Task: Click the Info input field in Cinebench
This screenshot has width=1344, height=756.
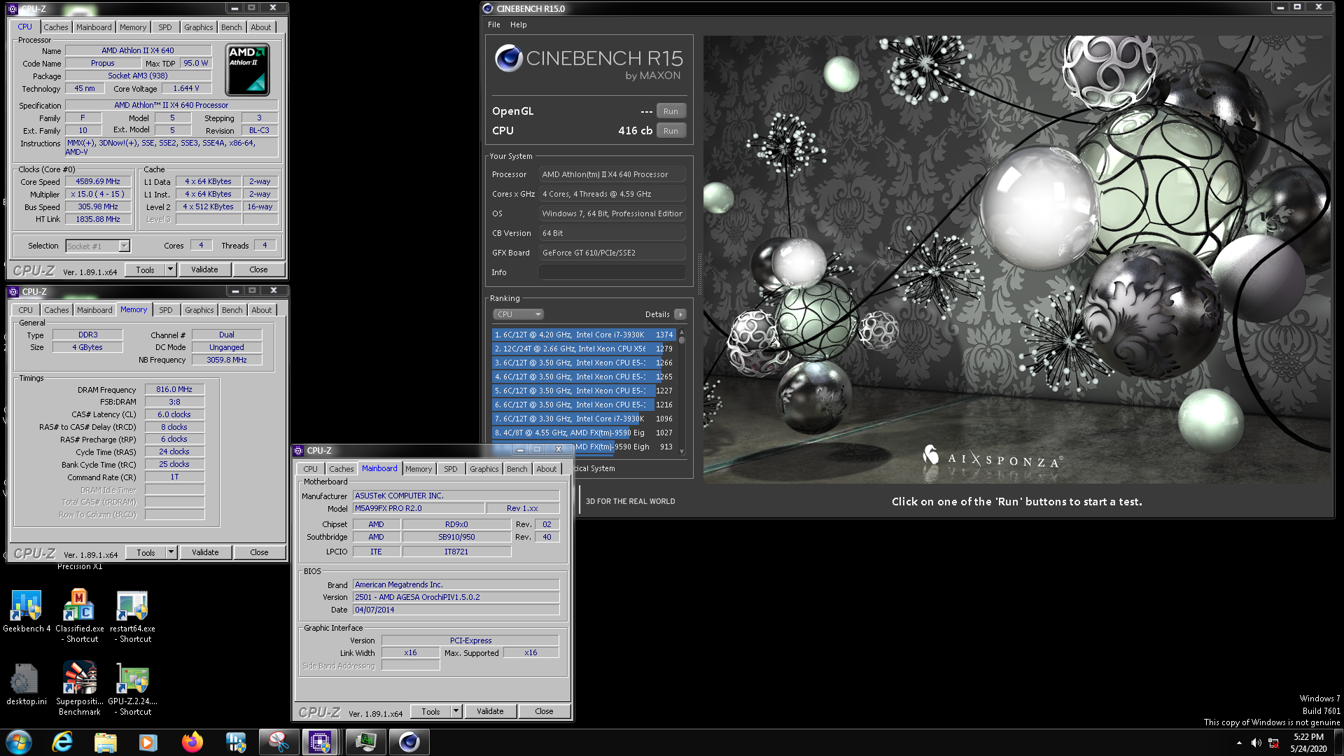Action: tap(612, 272)
